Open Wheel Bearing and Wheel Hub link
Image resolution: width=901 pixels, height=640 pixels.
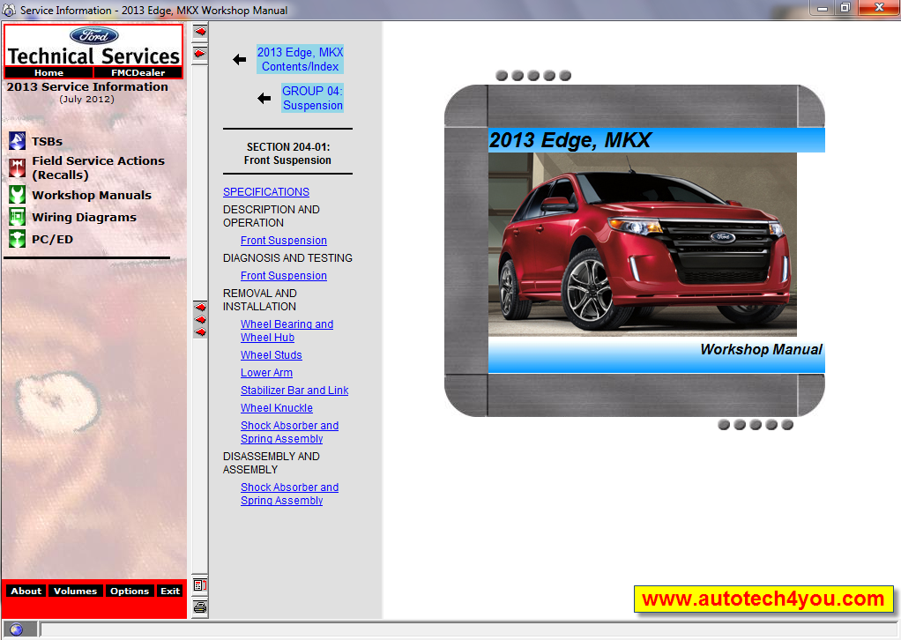(287, 331)
